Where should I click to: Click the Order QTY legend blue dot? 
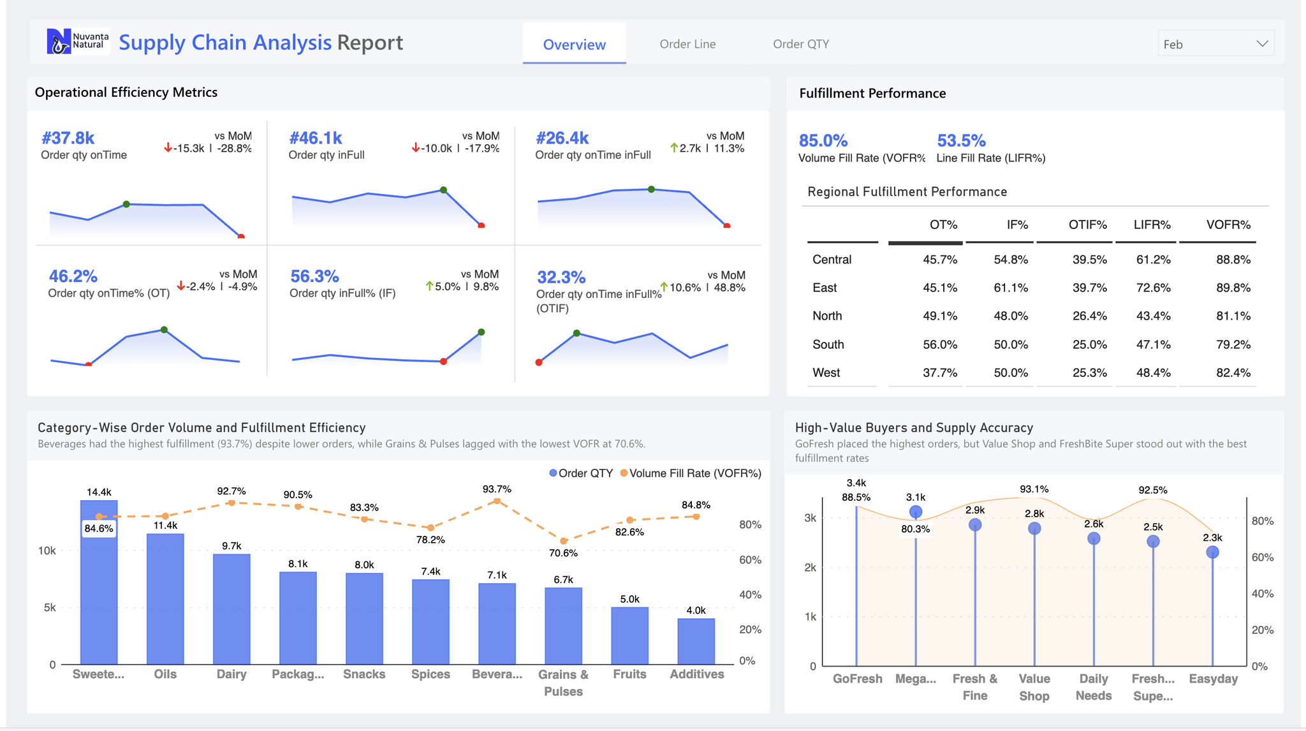coord(553,473)
